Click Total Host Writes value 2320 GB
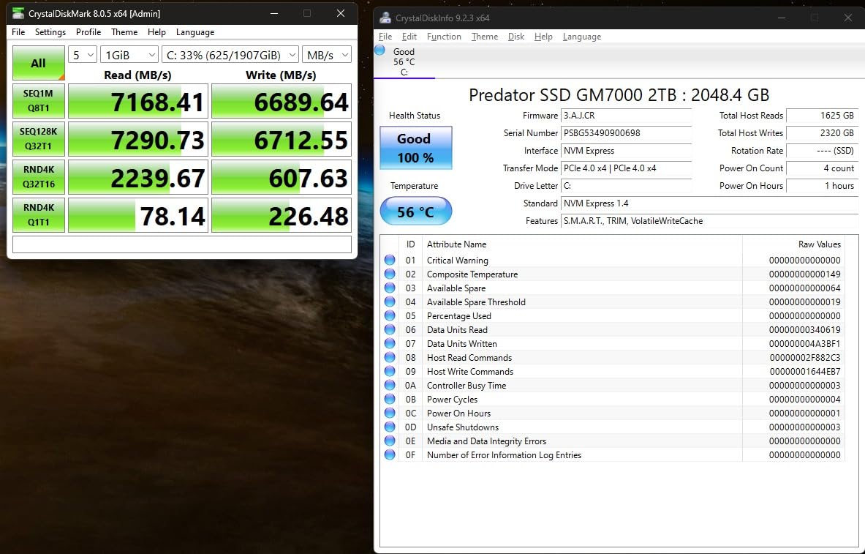 click(x=822, y=133)
